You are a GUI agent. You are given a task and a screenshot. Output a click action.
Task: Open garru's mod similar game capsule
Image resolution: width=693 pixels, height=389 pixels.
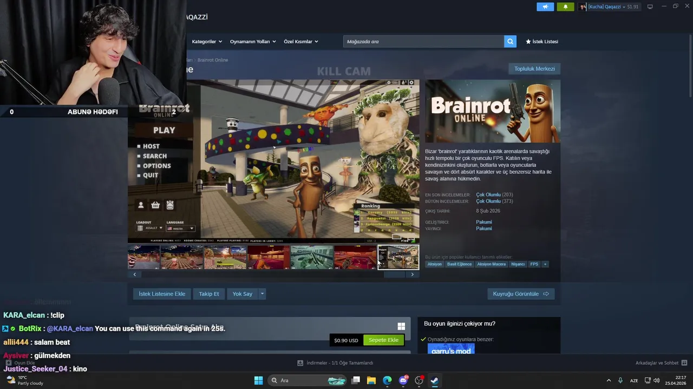tap(451, 349)
